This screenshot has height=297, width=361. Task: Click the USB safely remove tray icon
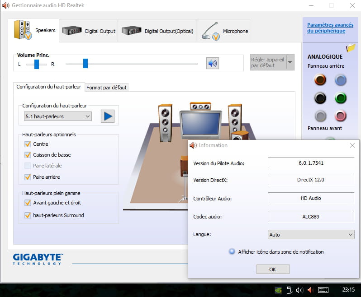click(x=289, y=290)
